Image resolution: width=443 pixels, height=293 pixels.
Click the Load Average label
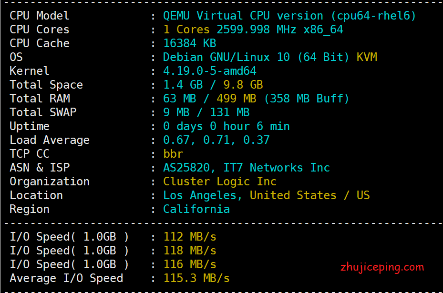click(x=50, y=140)
